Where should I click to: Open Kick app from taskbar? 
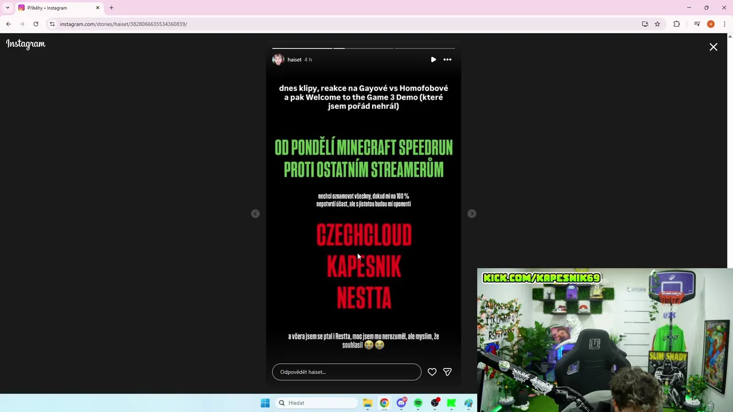pyautogui.click(x=452, y=403)
